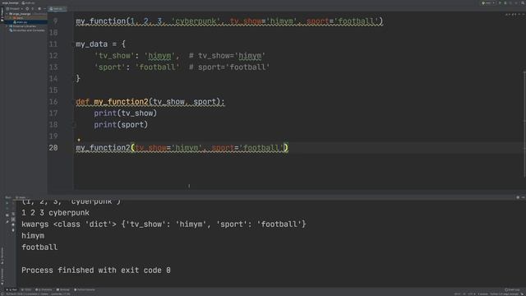526x296 pixels.
Task: Click the 'print(tv_show)' code line
Action: click(125, 113)
